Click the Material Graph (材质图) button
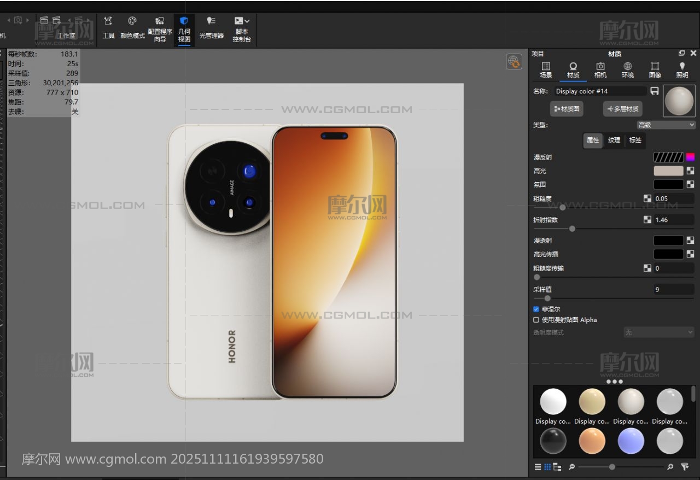 tap(567, 109)
